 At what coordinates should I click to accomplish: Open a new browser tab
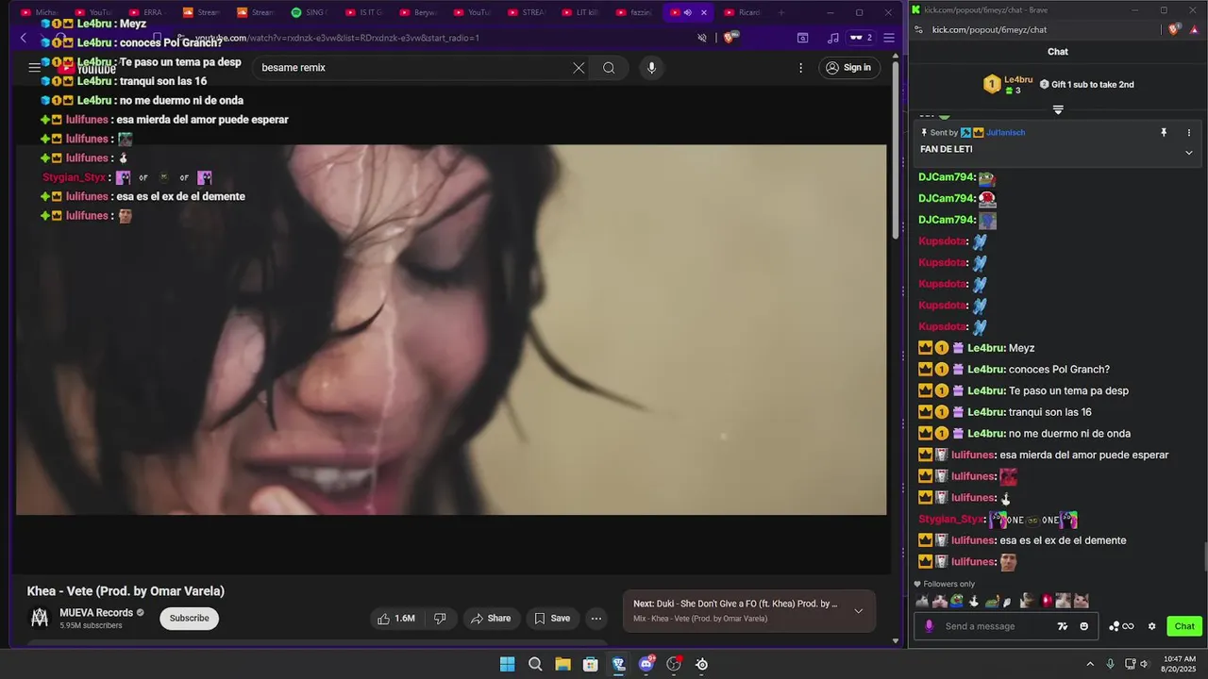pos(780,12)
